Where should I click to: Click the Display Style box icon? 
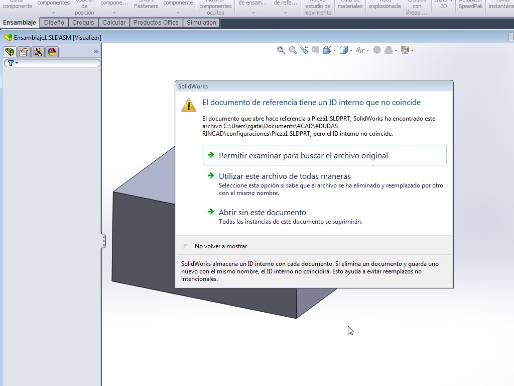coord(343,50)
